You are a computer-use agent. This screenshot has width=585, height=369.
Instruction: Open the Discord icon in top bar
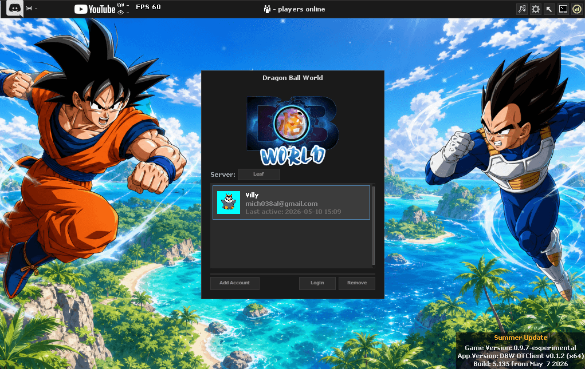click(14, 8)
